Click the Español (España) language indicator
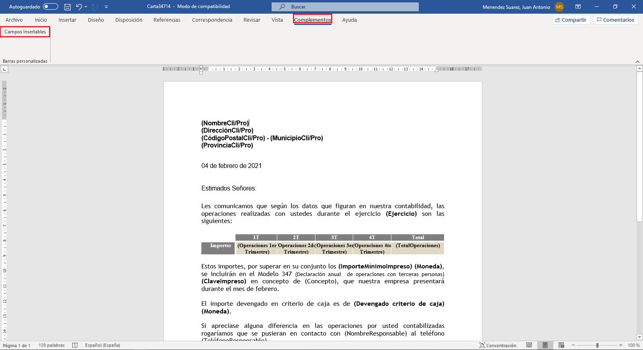643x350 pixels. (x=102, y=345)
